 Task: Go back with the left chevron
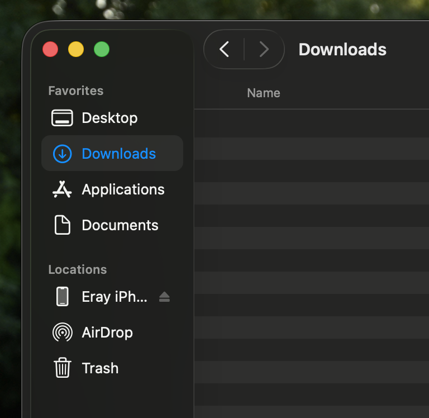224,49
